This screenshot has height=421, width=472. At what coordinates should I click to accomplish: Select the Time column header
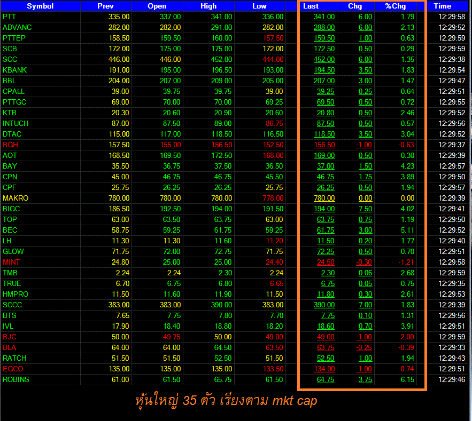pos(442,6)
